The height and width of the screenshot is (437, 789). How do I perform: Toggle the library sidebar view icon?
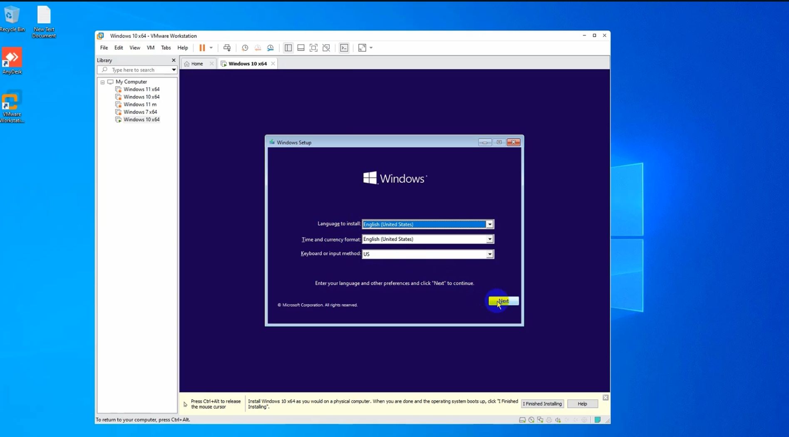pos(288,48)
